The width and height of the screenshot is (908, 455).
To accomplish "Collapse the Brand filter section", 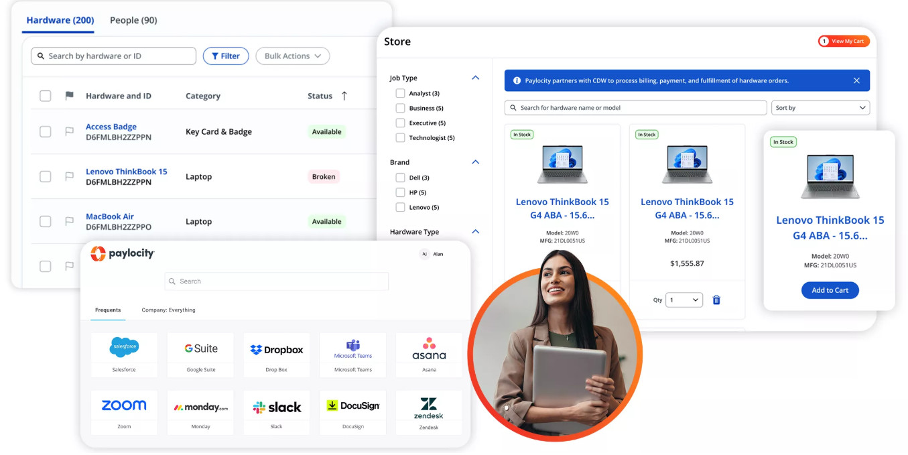I will [x=476, y=162].
